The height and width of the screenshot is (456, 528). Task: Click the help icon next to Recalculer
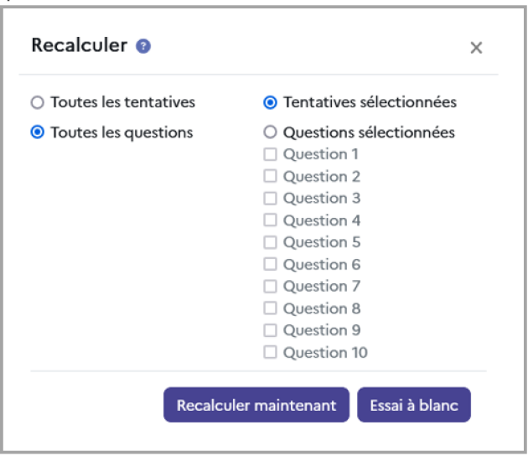(x=143, y=46)
